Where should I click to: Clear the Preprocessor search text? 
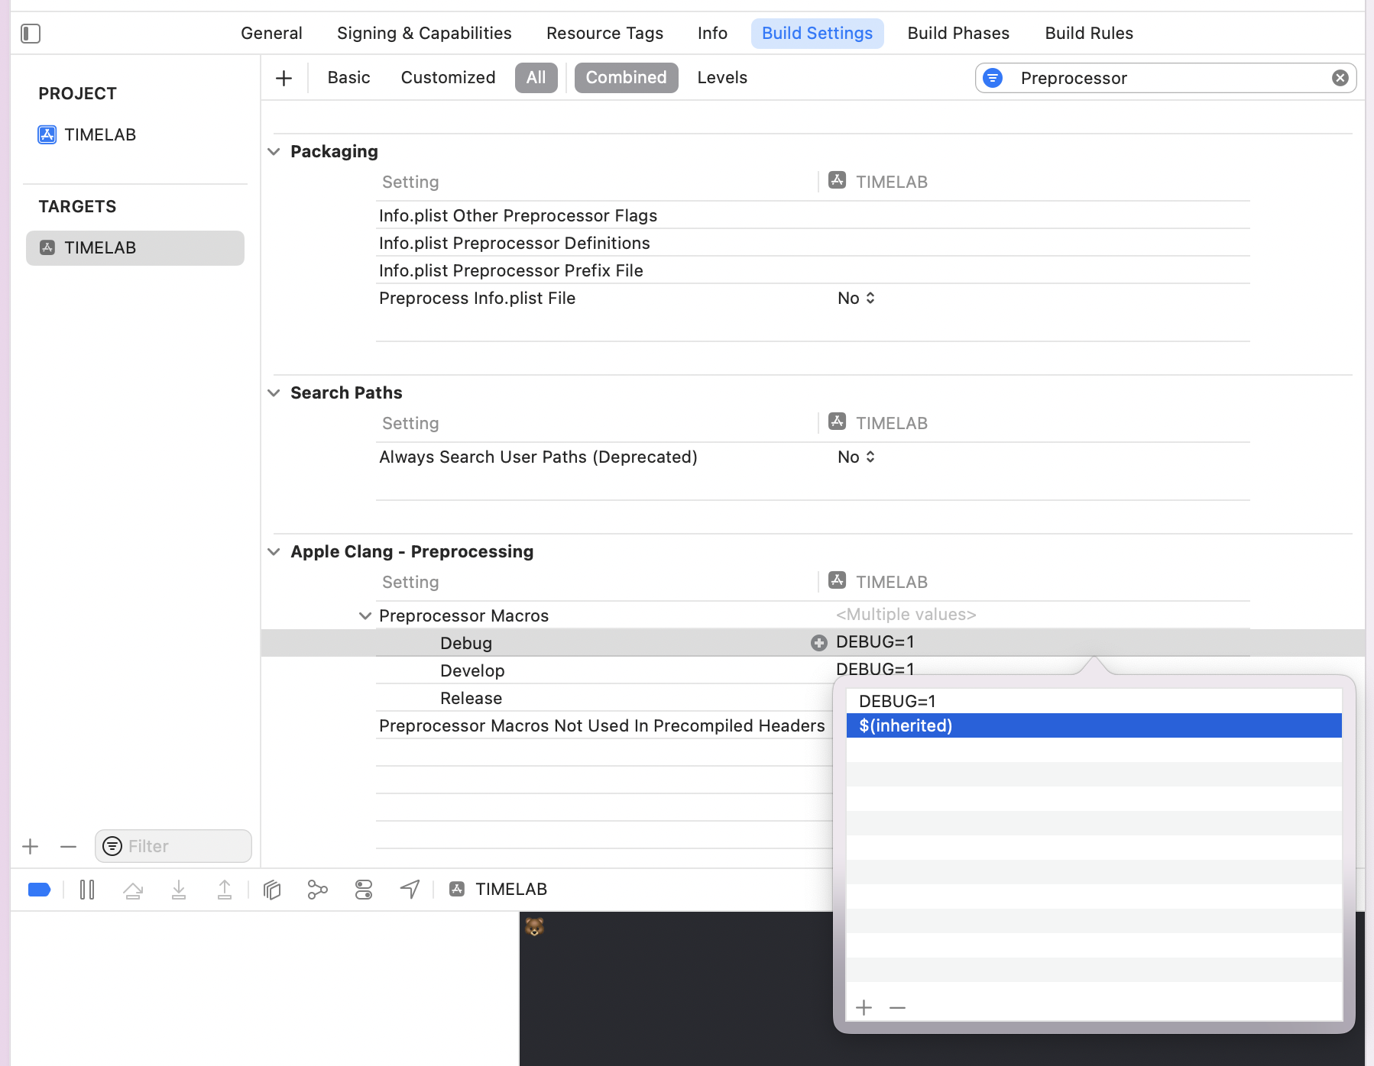[x=1340, y=78]
